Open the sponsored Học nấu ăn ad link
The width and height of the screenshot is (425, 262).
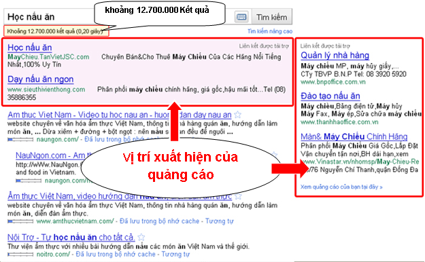pyautogui.click(x=30, y=48)
